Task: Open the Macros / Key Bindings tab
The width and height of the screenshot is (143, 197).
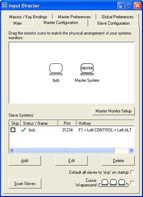Action: pos(28,17)
